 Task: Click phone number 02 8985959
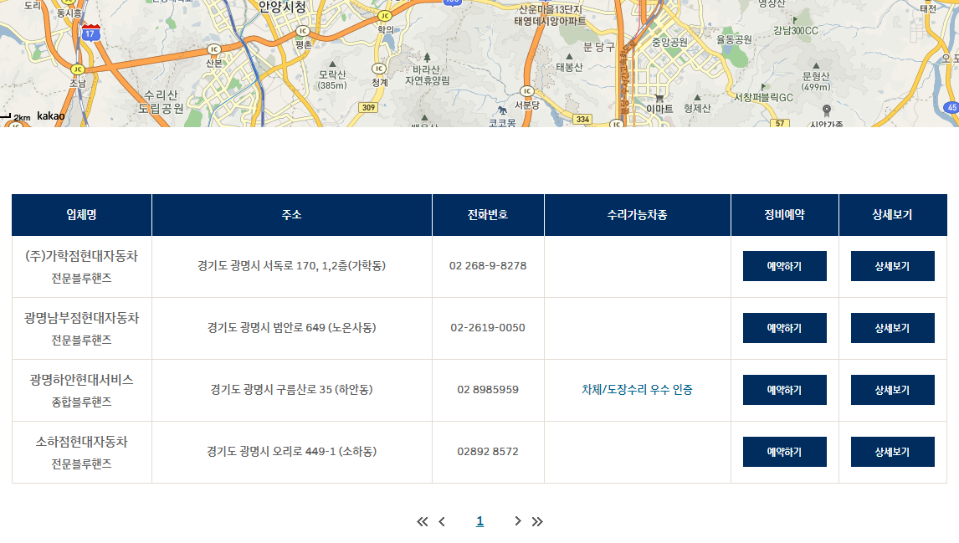coord(488,390)
